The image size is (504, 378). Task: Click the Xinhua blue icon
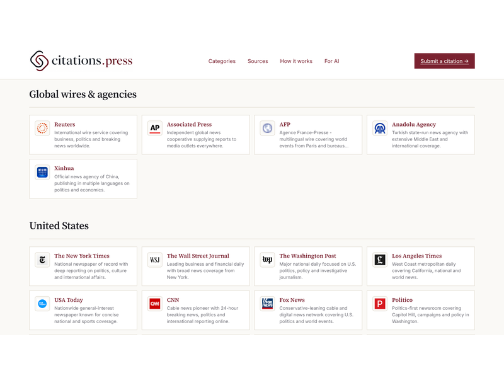(42, 172)
